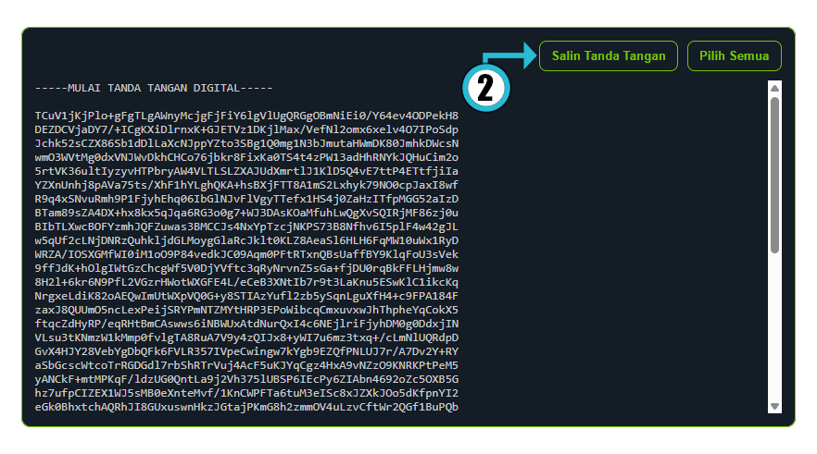This screenshot has width=817, height=454.
Task: Click the scrollbar down arrow
Action: click(774, 406)
